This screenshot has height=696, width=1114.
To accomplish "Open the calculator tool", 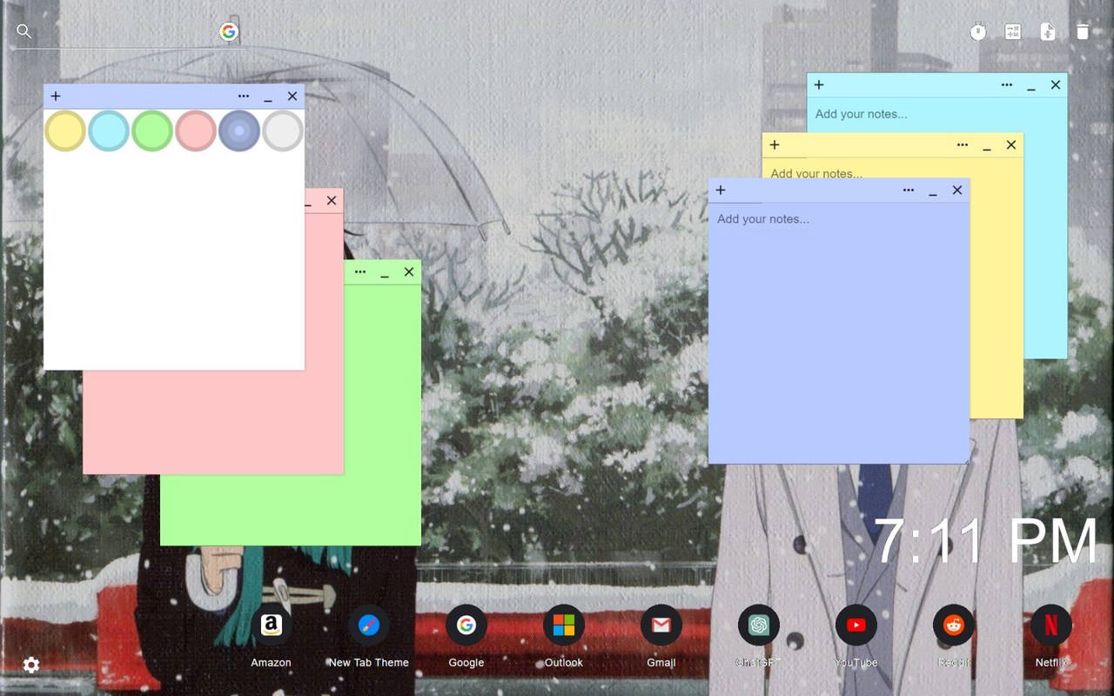I will coord(1013,32).
